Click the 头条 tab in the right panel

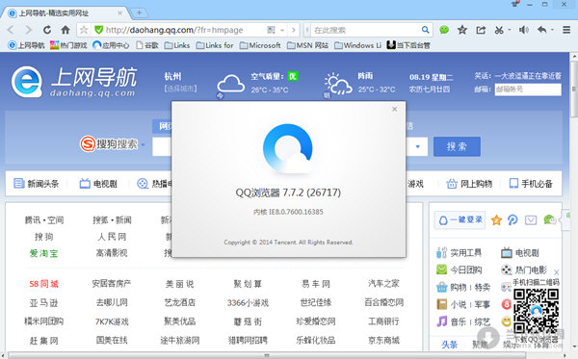[x=449, y=345]
